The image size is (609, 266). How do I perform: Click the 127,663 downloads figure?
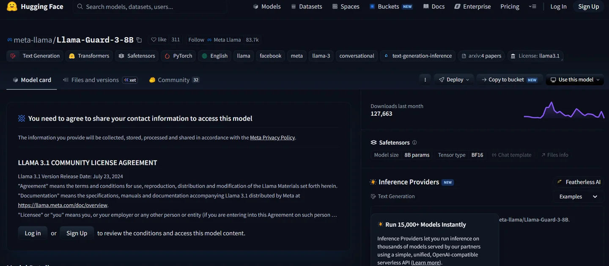tap(381, 114)
